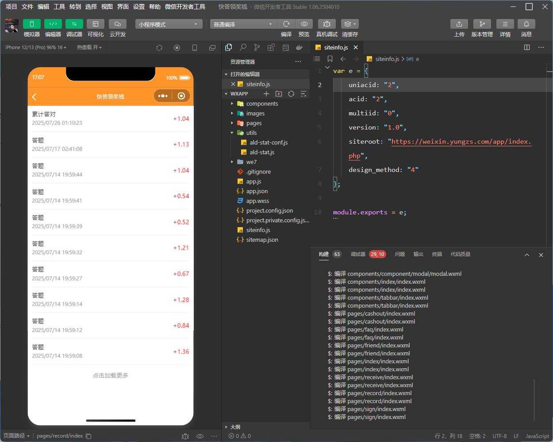Viewport: 553px width, 442px height.
Task: Click the upload icon (上传)
Action: (x=459, y=24)
